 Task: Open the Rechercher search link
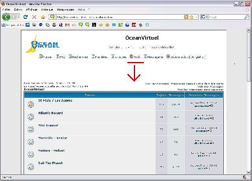click(78, 57)
